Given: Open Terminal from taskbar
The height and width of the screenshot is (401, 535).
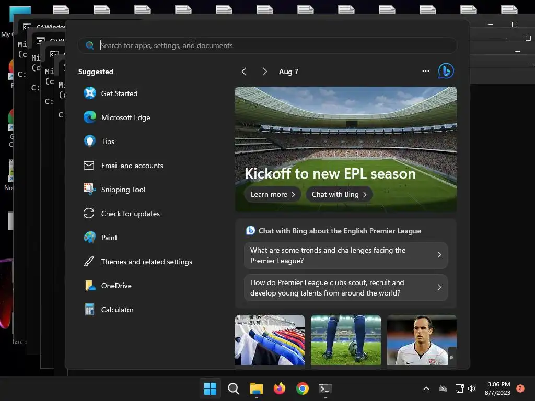Looking at the screenshot, I should click(325, 388).
